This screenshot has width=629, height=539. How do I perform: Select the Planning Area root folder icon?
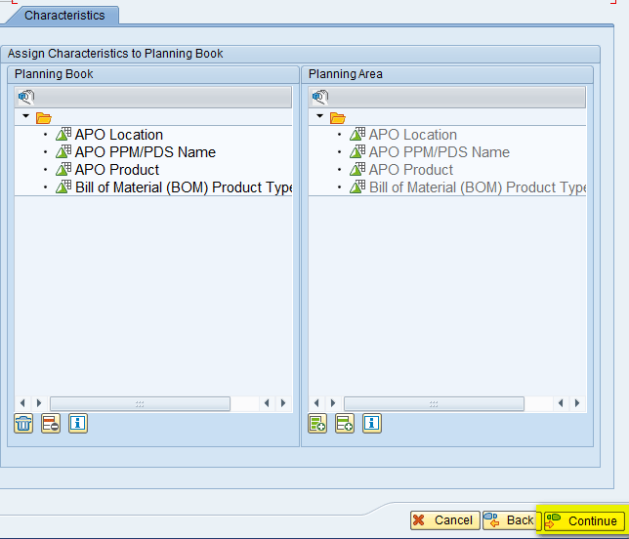pyautogui.click(x=338, y=118)
